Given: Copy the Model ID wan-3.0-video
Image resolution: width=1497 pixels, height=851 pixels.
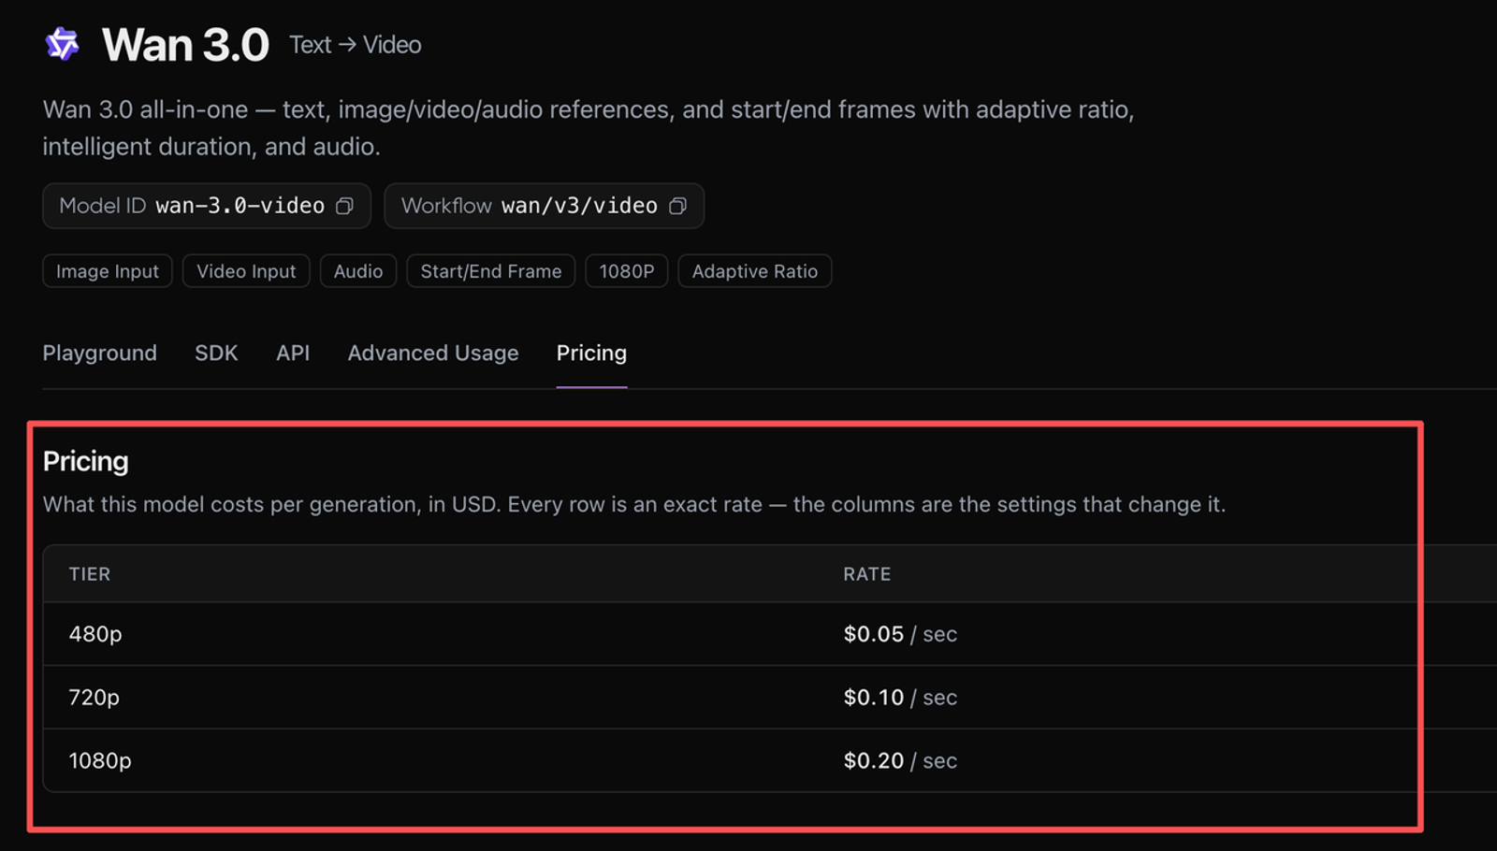Looking at the screenshot, I should (344, 206).
